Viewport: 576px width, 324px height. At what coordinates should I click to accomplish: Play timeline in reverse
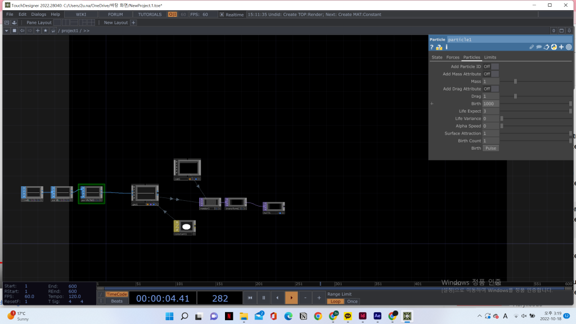(x=277, y=298)
